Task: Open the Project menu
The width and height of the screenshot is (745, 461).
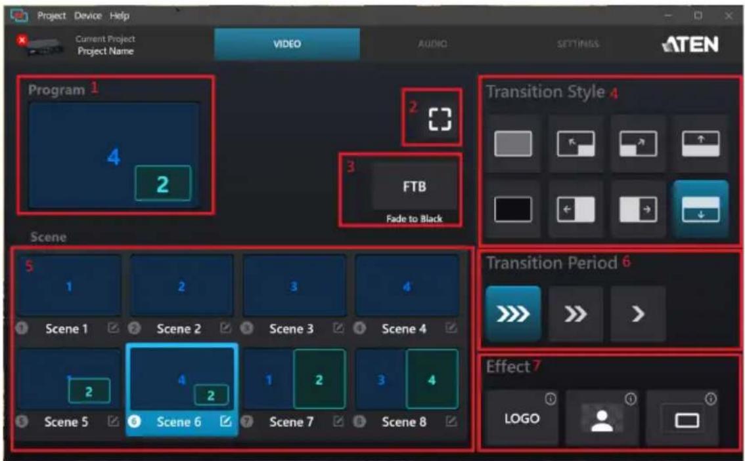Action: [51, 16]
